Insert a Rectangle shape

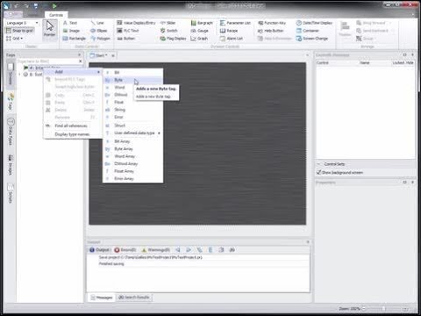(x=75, y=39)
